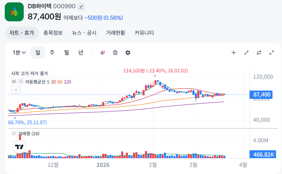
Task: Click the green 5 moving average value
Action: (48, 82)
